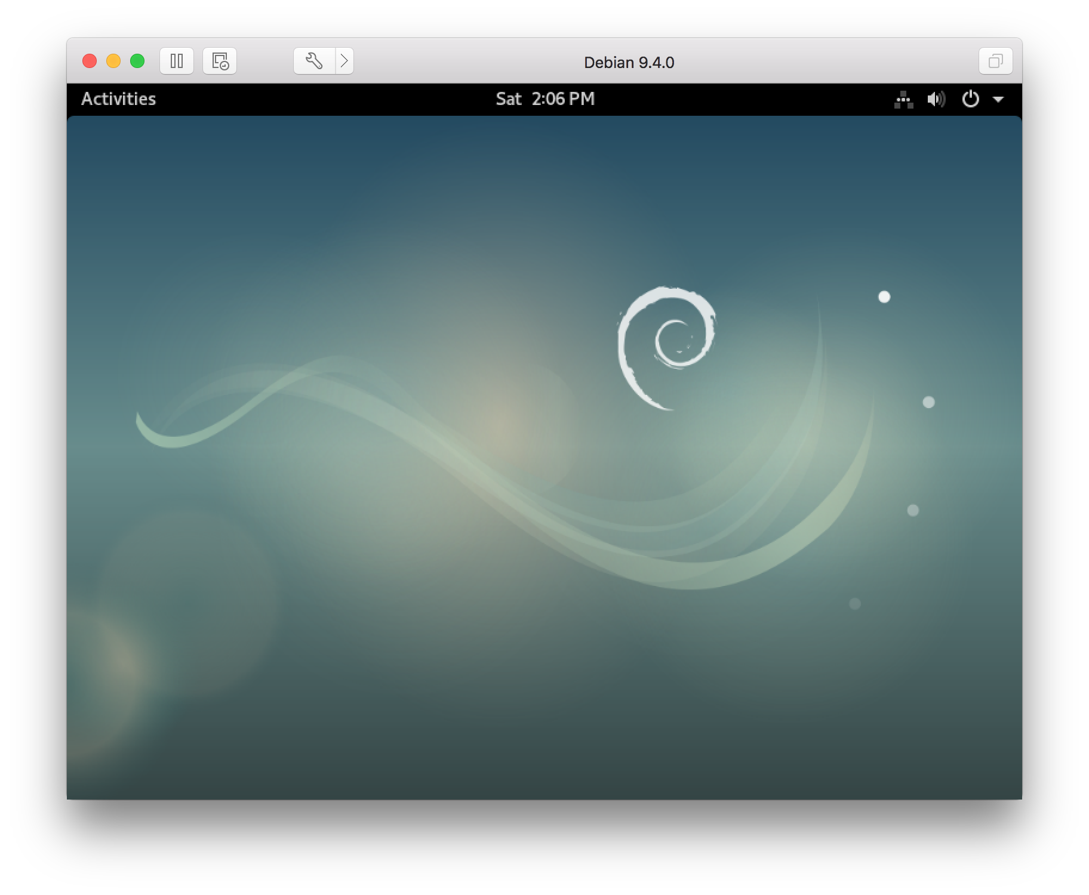Expand the chevron beside the wrench
This screenshot has height=895, width=1089.
[344, 61]
